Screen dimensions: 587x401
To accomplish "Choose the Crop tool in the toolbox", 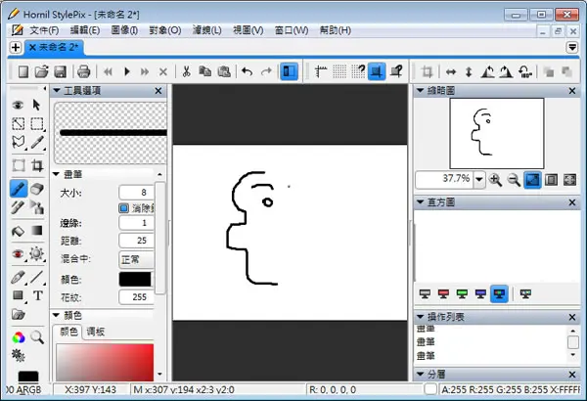I will (37, 165).
